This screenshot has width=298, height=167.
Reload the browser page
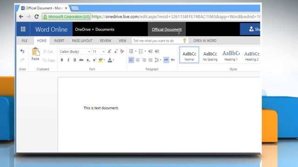click(x=36, y=17)
